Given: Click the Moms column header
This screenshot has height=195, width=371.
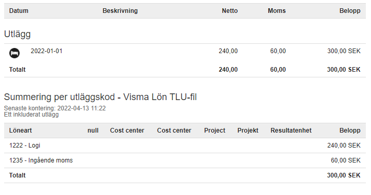Looking at the screenshot, I should (276, 11).
